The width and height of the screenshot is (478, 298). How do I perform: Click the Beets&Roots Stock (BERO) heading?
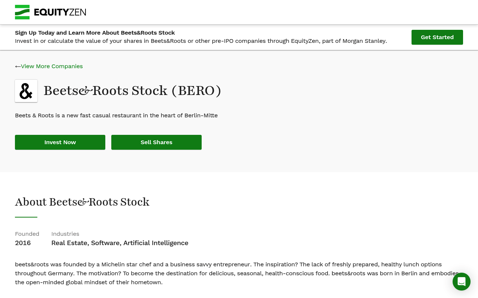(133, 91)
